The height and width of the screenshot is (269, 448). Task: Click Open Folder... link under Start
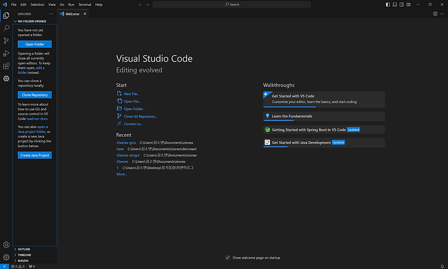(x=134, y=109)
